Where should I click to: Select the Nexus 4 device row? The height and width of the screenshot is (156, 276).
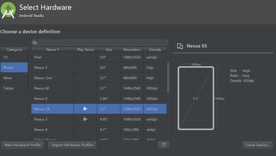click(x=99, y=130)
